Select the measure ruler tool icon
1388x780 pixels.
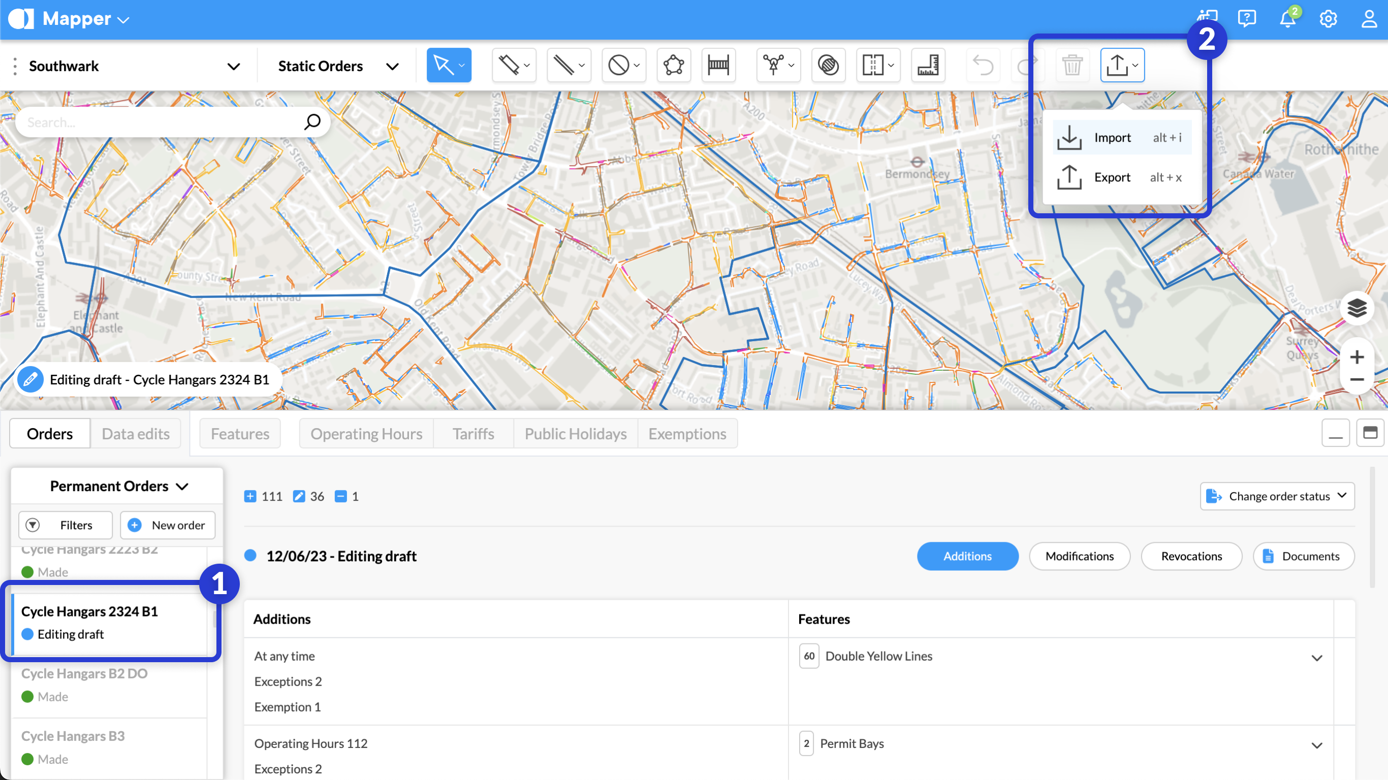tap(928, 65)
